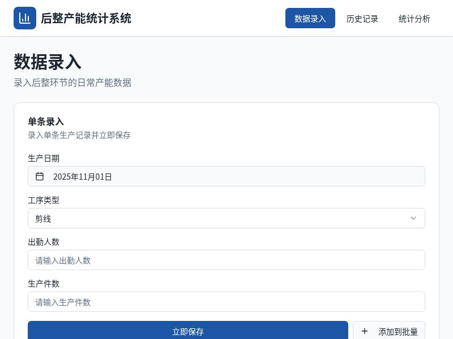Click the 后整产能统计系统 title
The height and width of the screenshot is (339, 453).
[x=86, y=18]
